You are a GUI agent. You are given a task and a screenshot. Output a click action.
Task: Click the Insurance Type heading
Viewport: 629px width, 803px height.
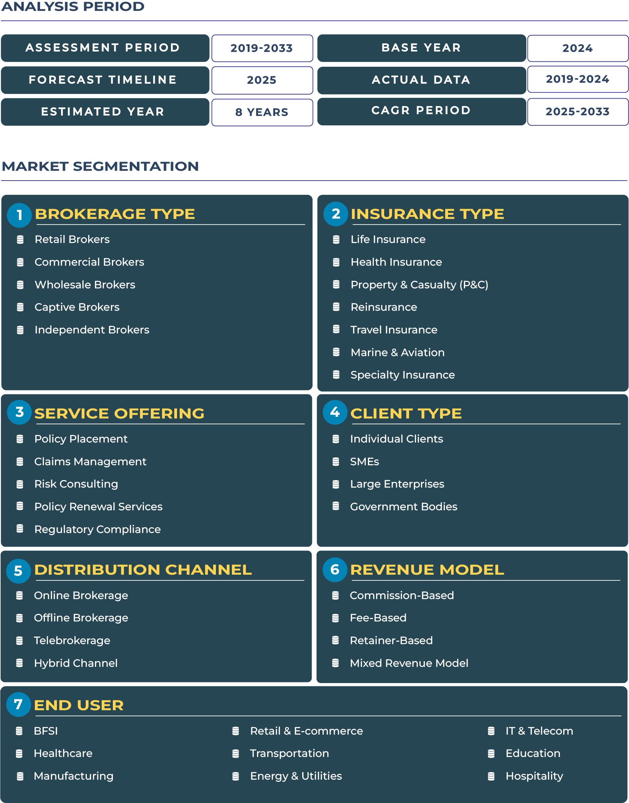[x=428, y=214]
